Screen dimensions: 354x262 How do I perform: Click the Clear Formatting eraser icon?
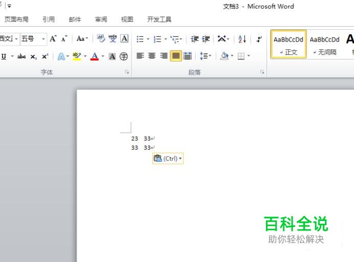pyautogui.click(x=101, y=38)
